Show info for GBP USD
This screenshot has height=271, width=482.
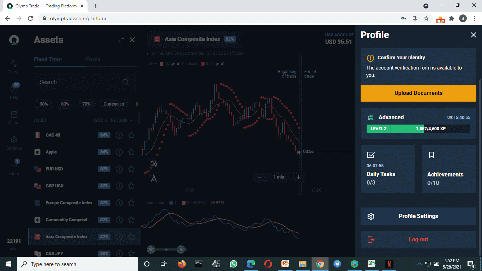point(119,186)
